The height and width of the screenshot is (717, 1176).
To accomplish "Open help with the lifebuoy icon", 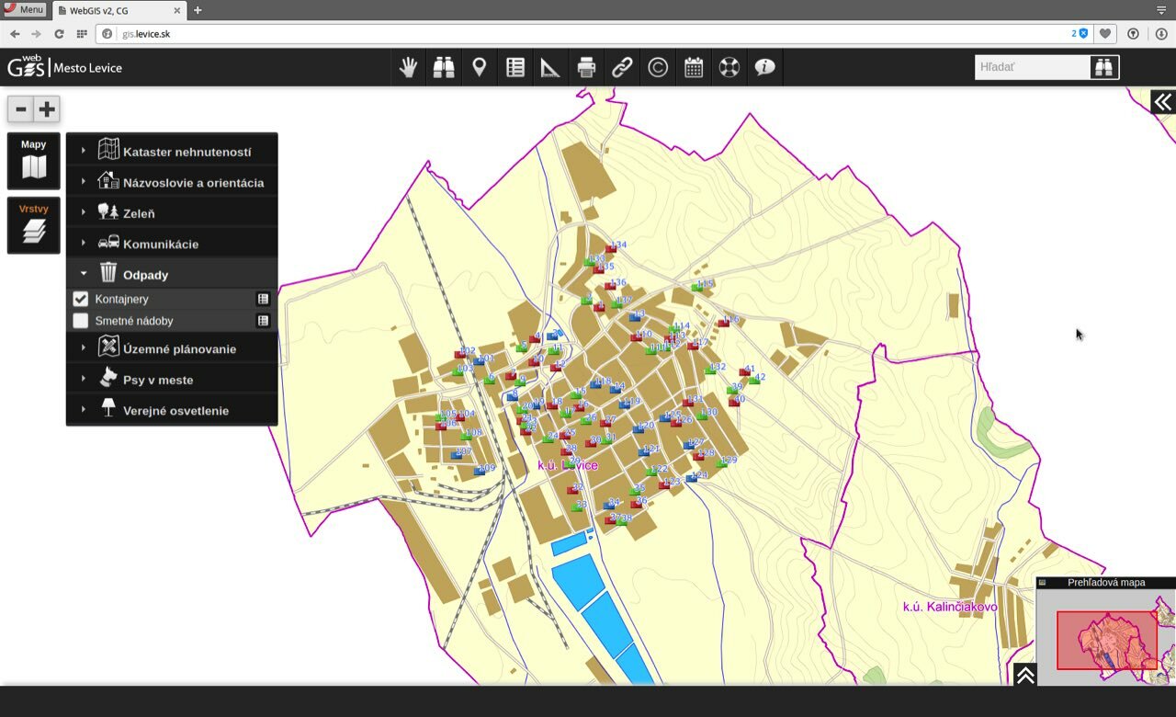I will 729,67.
